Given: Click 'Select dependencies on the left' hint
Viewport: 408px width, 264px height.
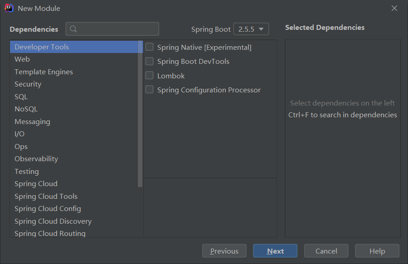Looking at the screenshot, I should coord(342,103).
